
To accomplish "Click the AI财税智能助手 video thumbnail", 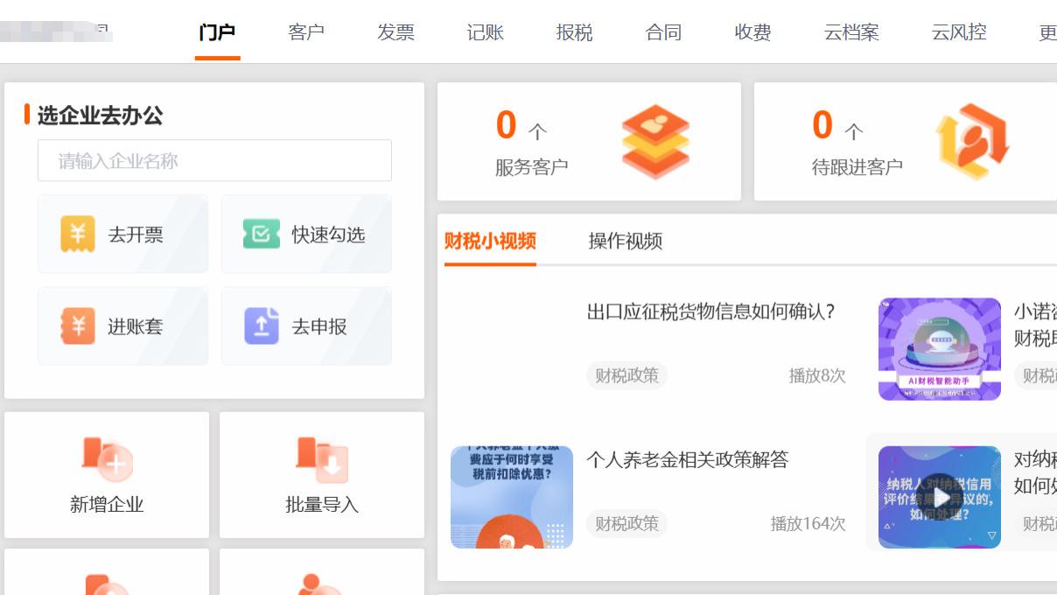I will click(x=938, y=348).
